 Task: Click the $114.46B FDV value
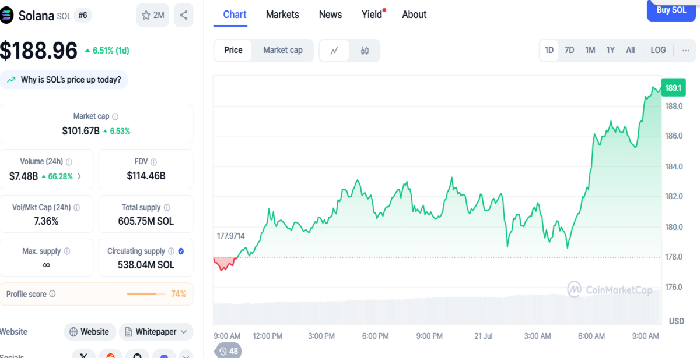[146, 176]
